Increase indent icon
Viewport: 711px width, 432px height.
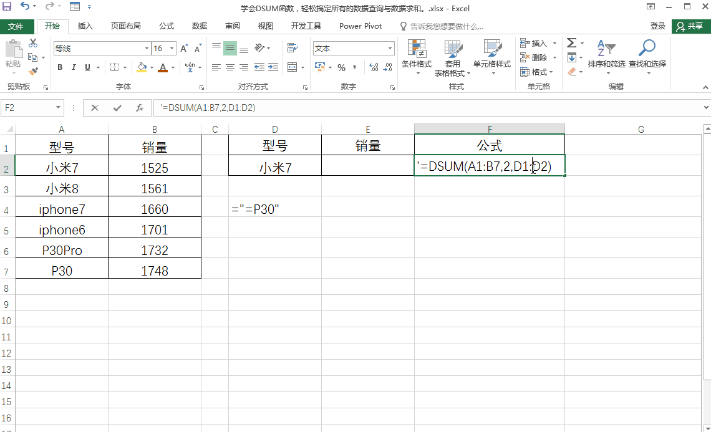tap(273, 67)
